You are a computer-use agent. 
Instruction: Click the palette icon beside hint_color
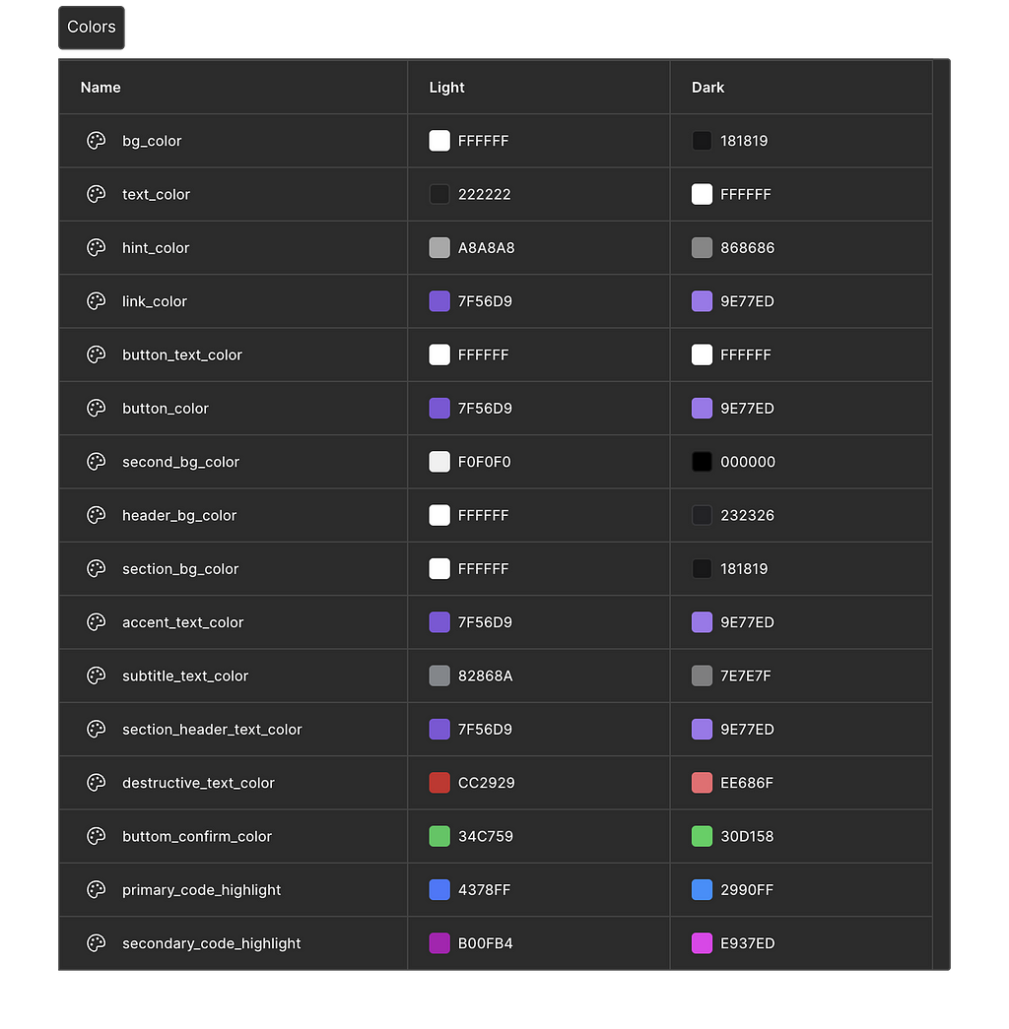[x=96, y=247]
